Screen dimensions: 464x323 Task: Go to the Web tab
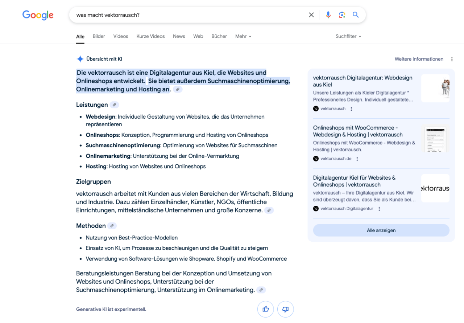tap(198, 36)
